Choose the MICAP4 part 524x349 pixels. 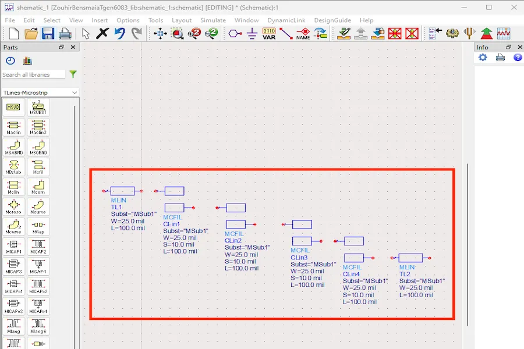pyautogui.click(x=38, y=266)
